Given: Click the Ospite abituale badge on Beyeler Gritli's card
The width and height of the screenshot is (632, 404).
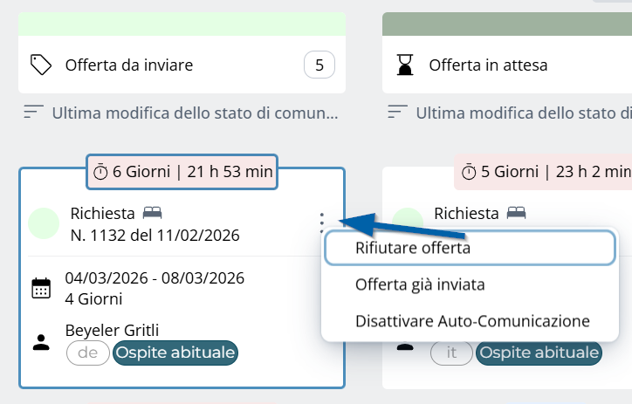Looking at the screenshot, I should (175, 353).
